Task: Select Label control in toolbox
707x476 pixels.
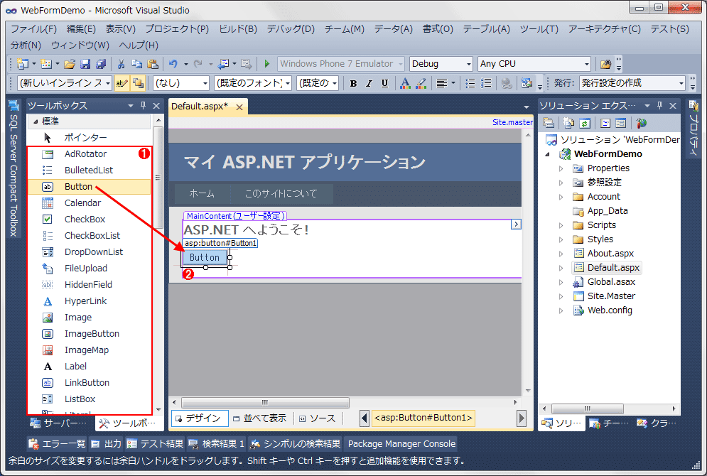Action: click(x=89, y=367)
